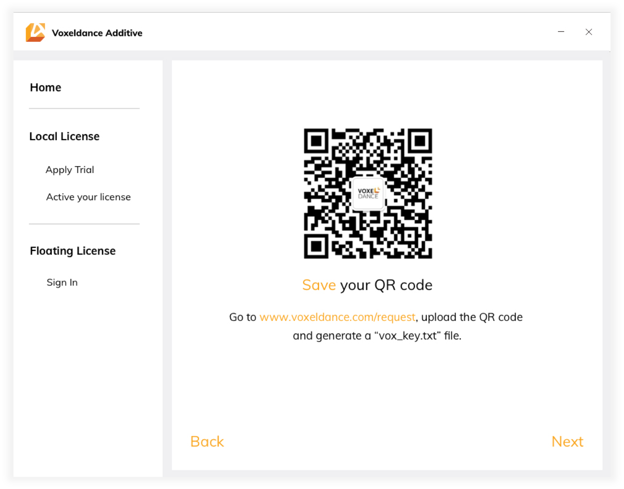
Task: Click the VoxelDance badge inside the QR code
Action: [368, 193]
